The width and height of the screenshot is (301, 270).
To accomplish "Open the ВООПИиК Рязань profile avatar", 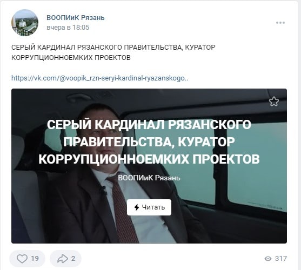I will tap(25, 23).
